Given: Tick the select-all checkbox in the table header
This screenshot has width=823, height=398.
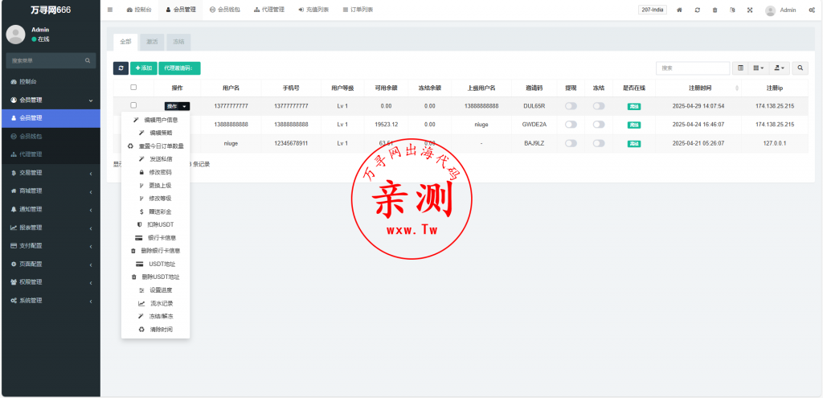Looking at the screenshot, I should coord(133,87).
